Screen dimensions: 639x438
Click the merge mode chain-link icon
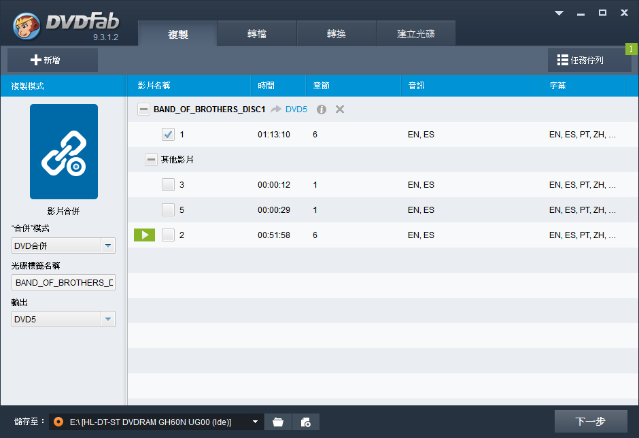click(x=63, y=152)
